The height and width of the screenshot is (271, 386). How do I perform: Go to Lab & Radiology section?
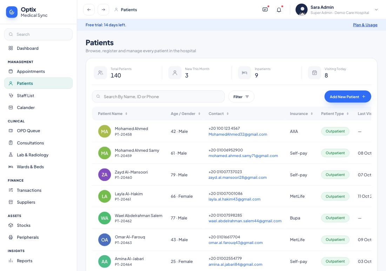click(x=38, y=155)
